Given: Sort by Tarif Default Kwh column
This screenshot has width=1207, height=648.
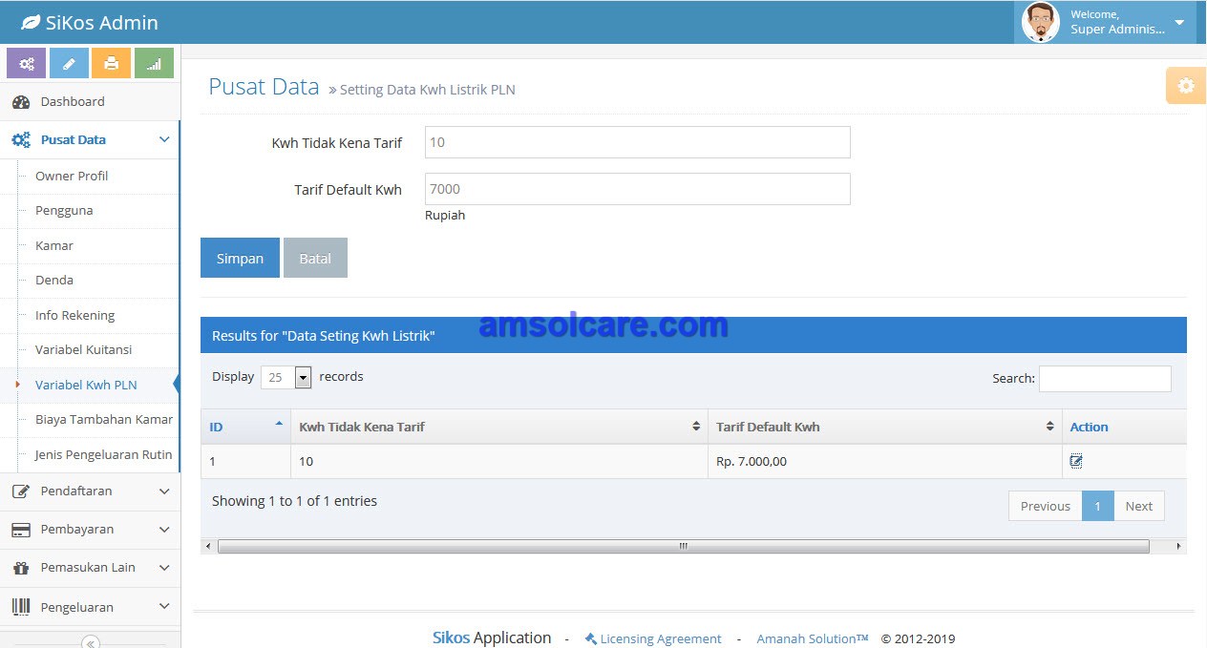Looking at the screenshot, I should [885, 427].
